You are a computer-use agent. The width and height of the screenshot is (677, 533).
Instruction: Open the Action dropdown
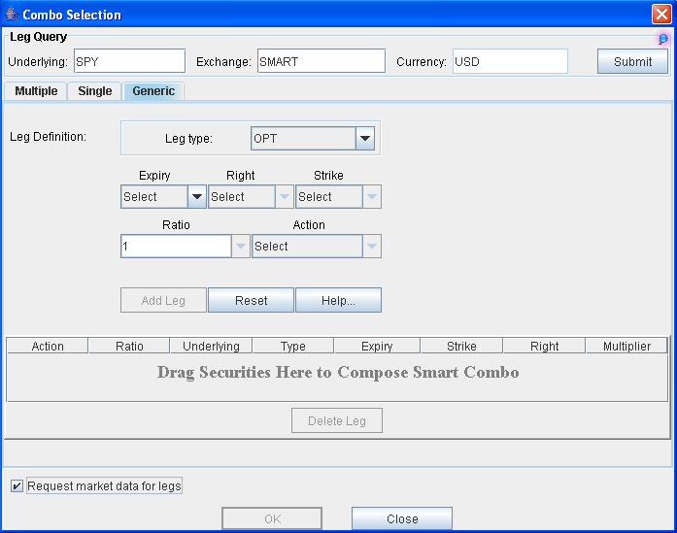tap(371, 247)
